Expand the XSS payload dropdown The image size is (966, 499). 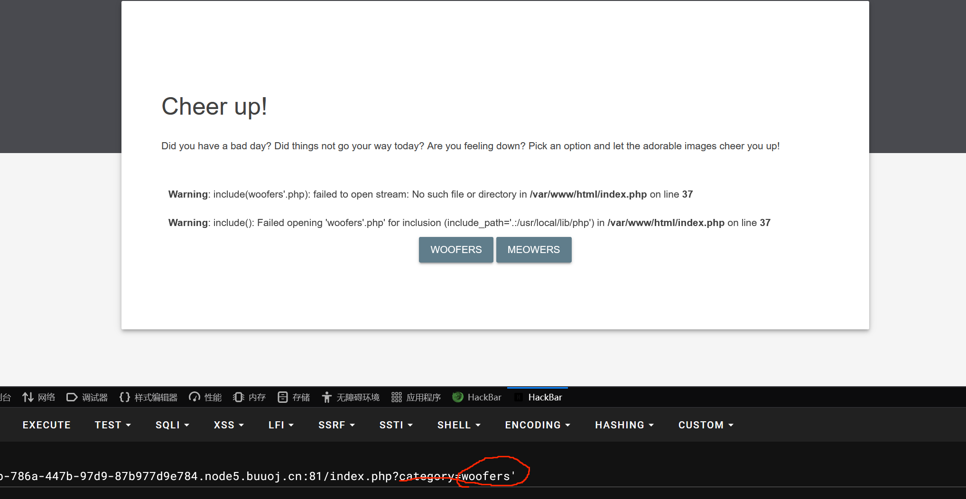coord(229,425)
